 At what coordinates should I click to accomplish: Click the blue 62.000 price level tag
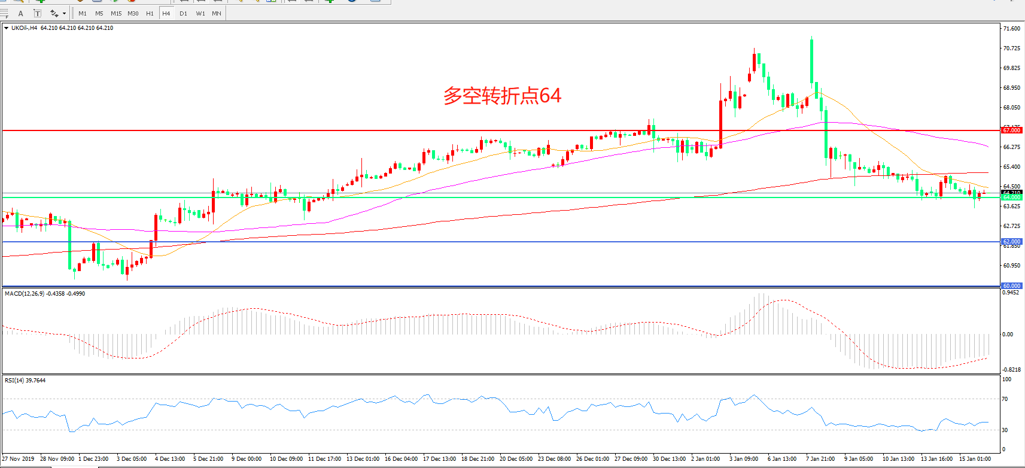(x=1011, y=242)
